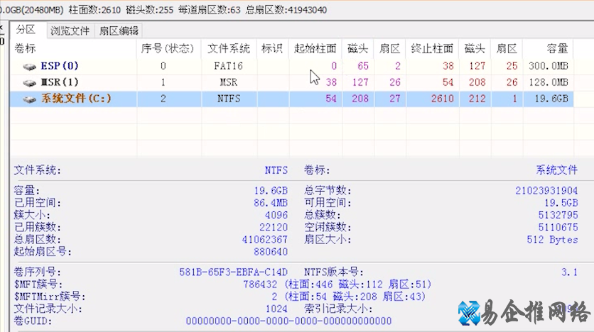Click the MSR file system cell
Viewport: 594px width, 332px height.
click(x=228, y=82)
